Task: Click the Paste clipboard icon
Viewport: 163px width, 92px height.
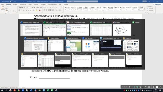Action: (3, 7)
